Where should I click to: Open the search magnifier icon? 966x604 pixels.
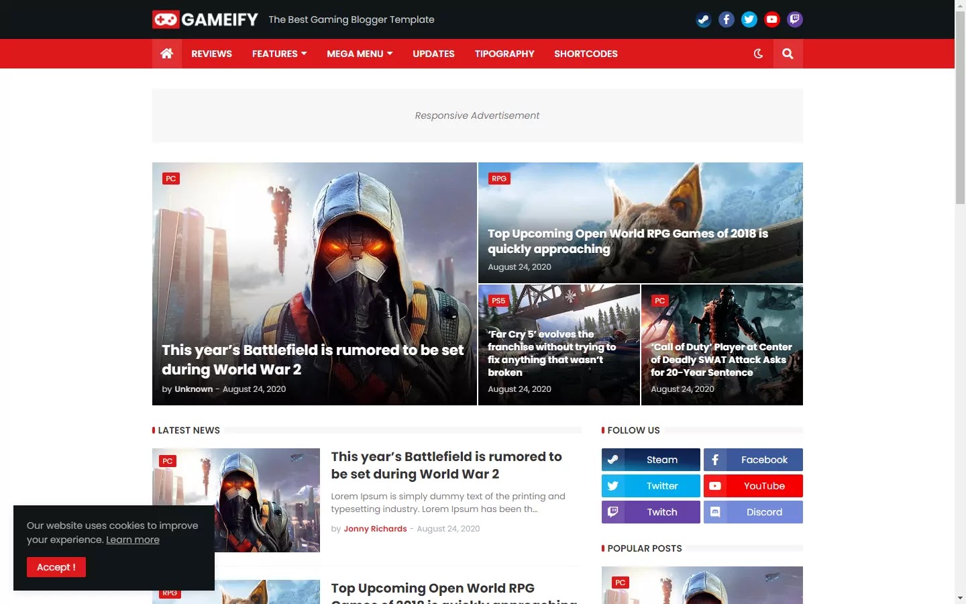pos(788,54)
